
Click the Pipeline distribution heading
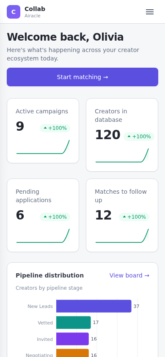click(x=49, y=275)
